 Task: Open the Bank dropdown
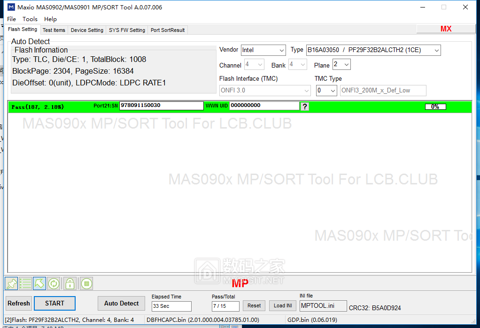pos(298,65)
